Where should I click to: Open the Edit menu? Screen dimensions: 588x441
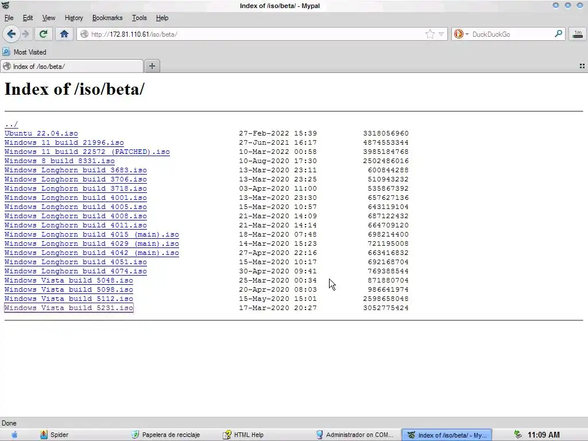pyautogui.click(x=28, y=18)
